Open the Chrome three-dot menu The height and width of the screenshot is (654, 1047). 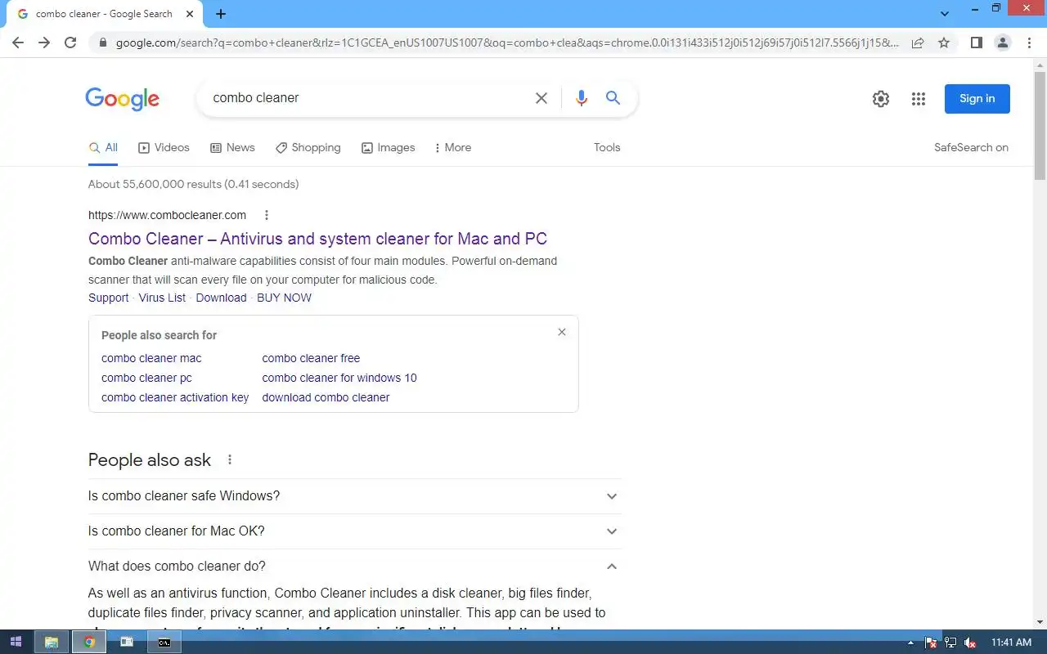(x=1029, y=43)
